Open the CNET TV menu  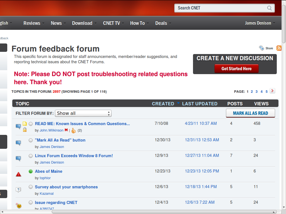point(113,23)
